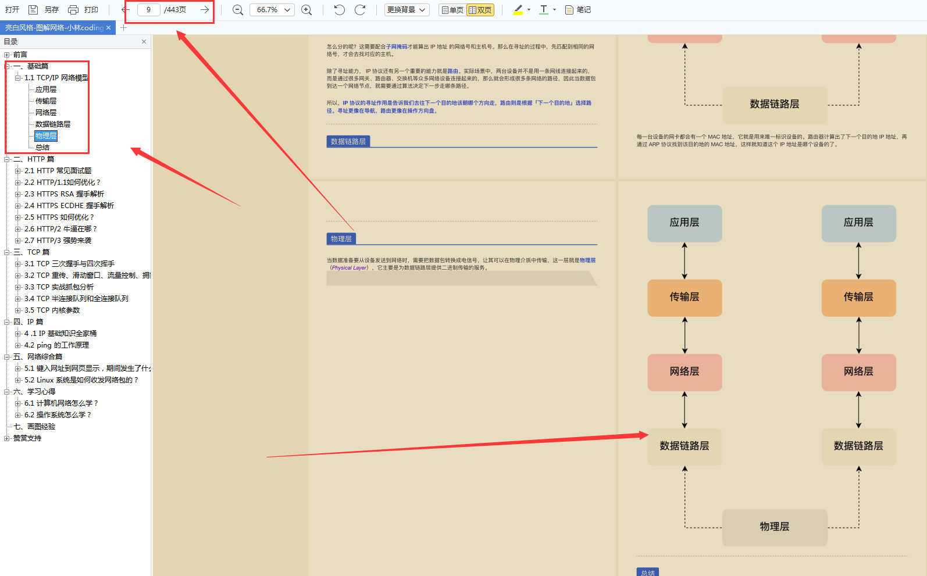This screenshot has width=927, height=576.
Task: Click the 物理层 section heading in document
Action: tap(341, 239)
